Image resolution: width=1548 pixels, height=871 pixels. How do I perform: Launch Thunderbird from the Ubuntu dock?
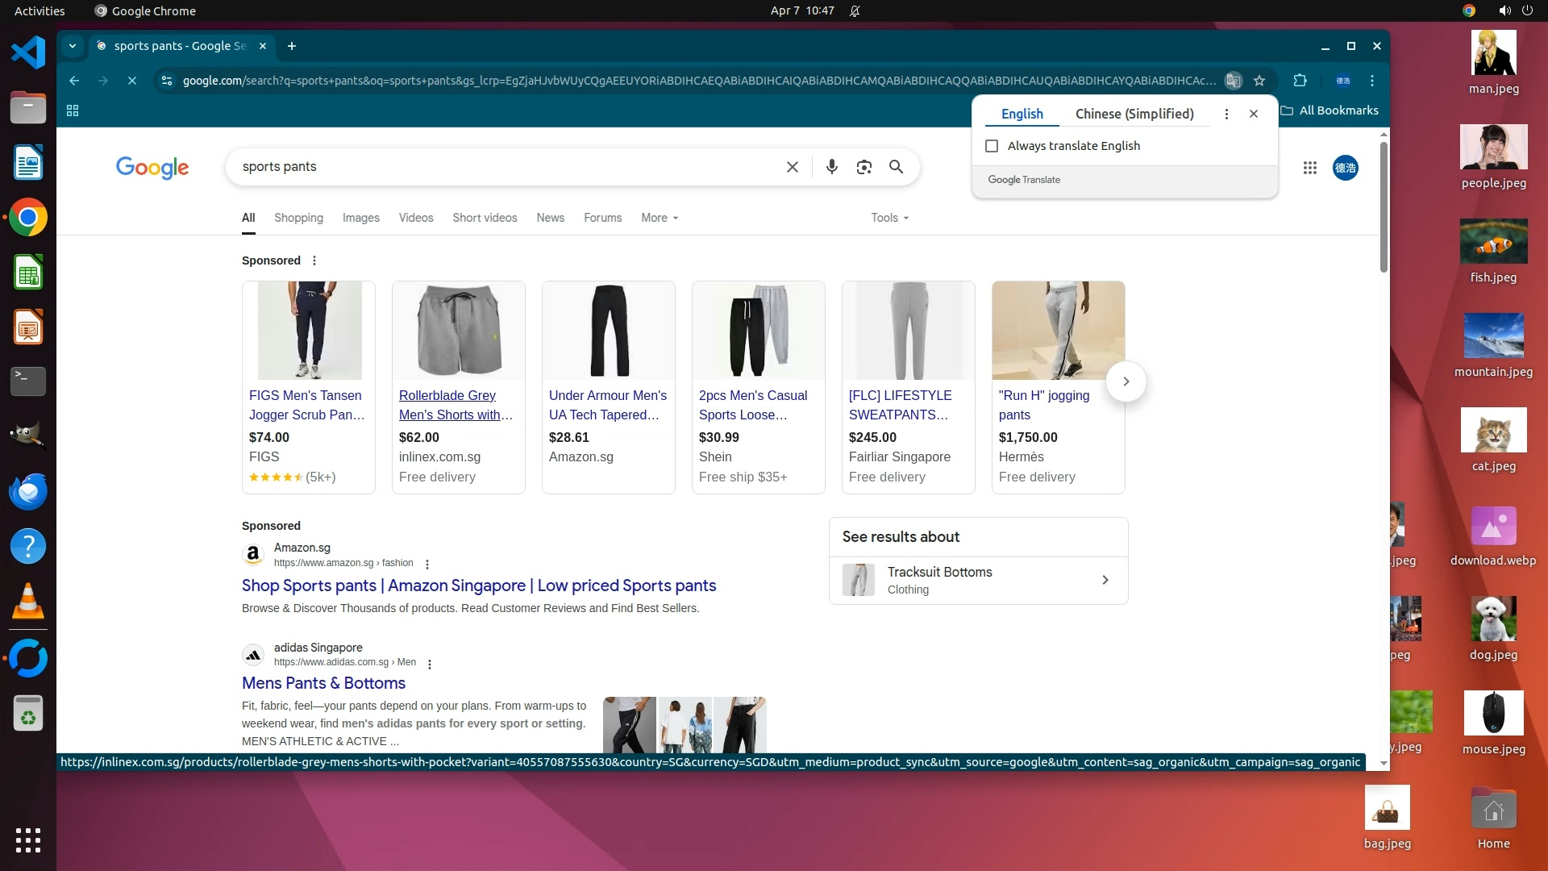[28, 491]
